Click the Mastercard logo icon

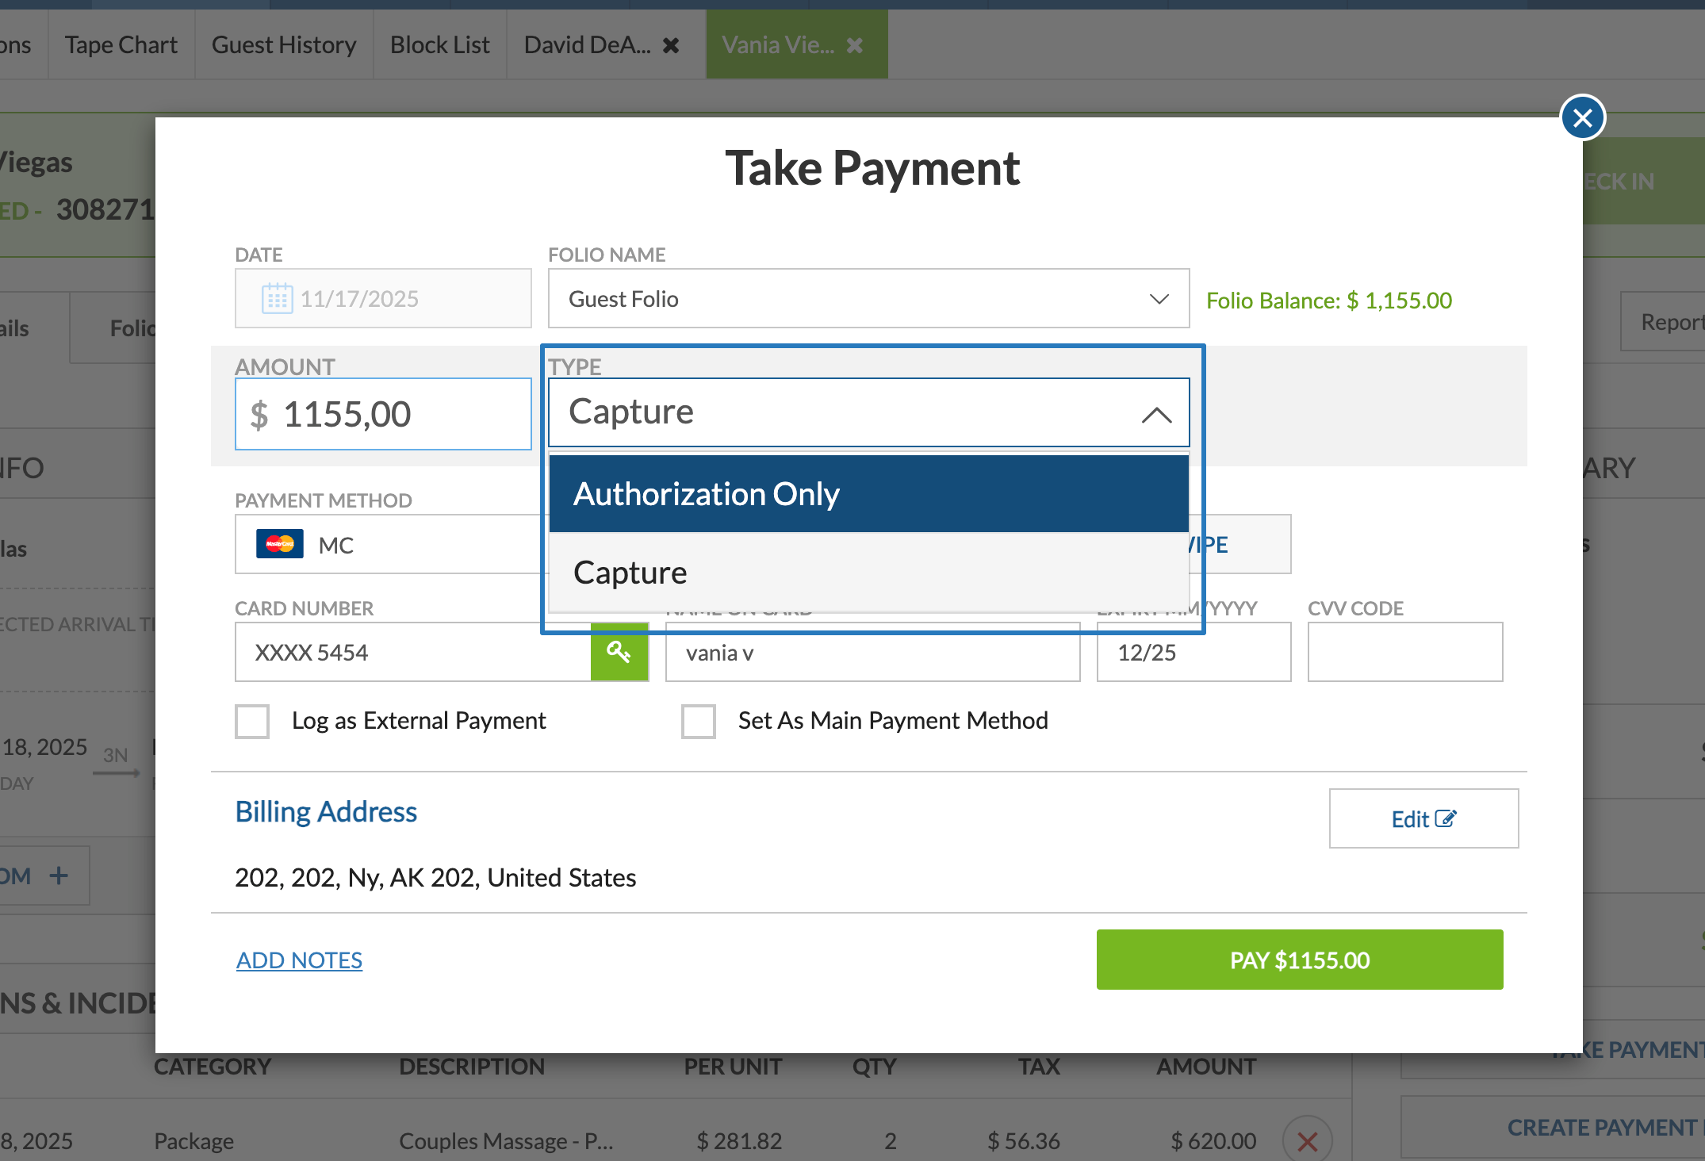279,544
